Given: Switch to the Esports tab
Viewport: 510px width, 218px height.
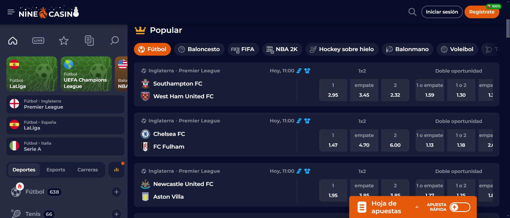Looking at the screenshot, I should click(x=56, y=170).
